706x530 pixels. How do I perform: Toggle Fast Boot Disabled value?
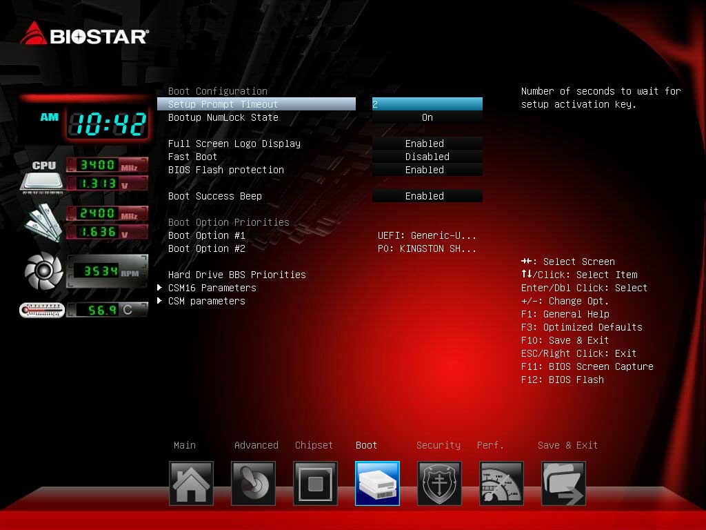pyautogui.click(x=427, y=157)
